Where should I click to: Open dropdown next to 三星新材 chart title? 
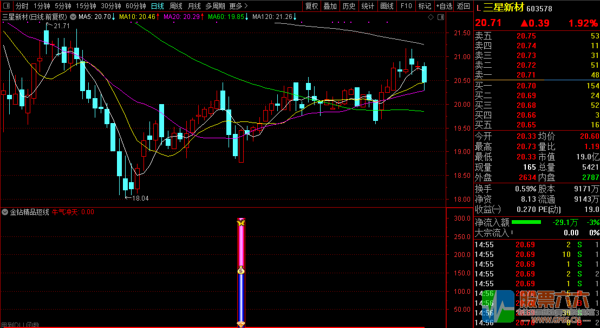point(73,17)
